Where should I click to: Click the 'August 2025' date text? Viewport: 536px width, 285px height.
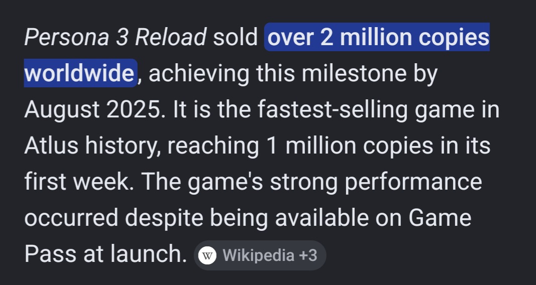92,109
